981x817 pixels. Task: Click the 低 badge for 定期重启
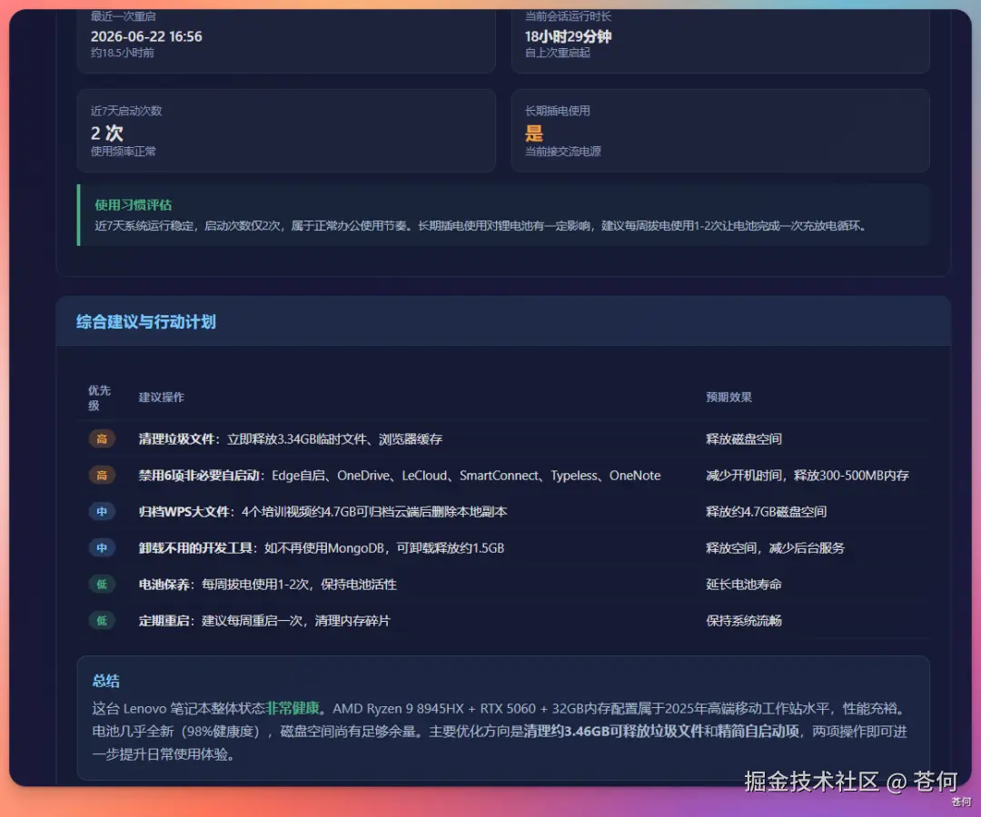pos(102,620)
